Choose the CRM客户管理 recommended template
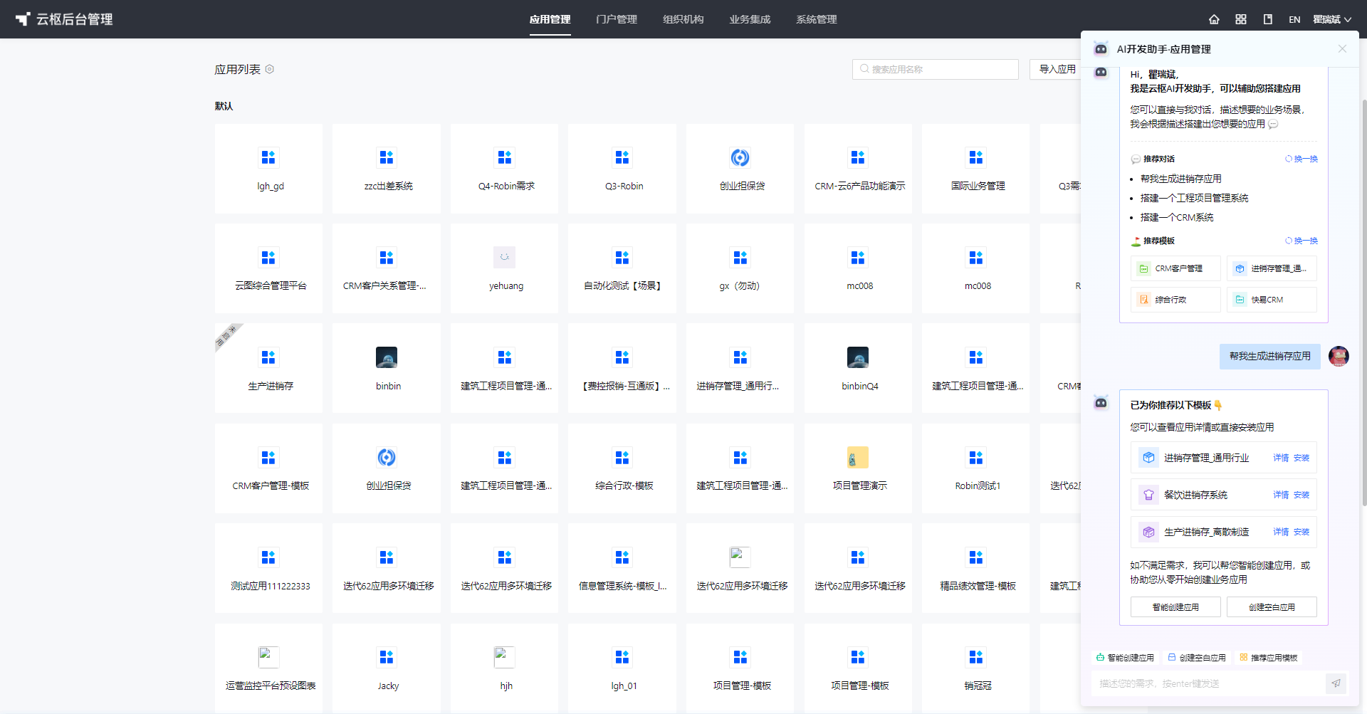 [1175, 268]
